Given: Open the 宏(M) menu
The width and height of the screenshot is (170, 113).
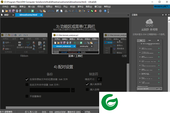Looking at the screenshot, I should point(73,6).
